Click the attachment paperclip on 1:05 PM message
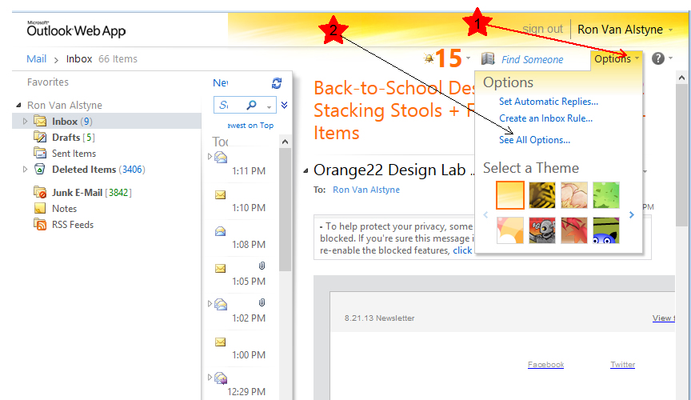The width and height of the screenshot is (691, 400). click(x=262, y=266)
